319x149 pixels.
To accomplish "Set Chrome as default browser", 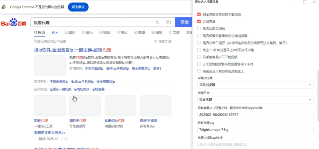I will pyautogui.click(x=78, y=7).
